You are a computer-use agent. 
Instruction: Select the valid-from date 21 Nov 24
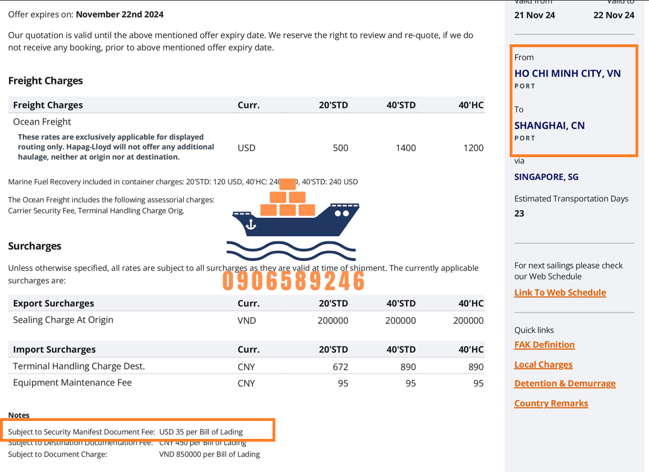coord(535,15)
